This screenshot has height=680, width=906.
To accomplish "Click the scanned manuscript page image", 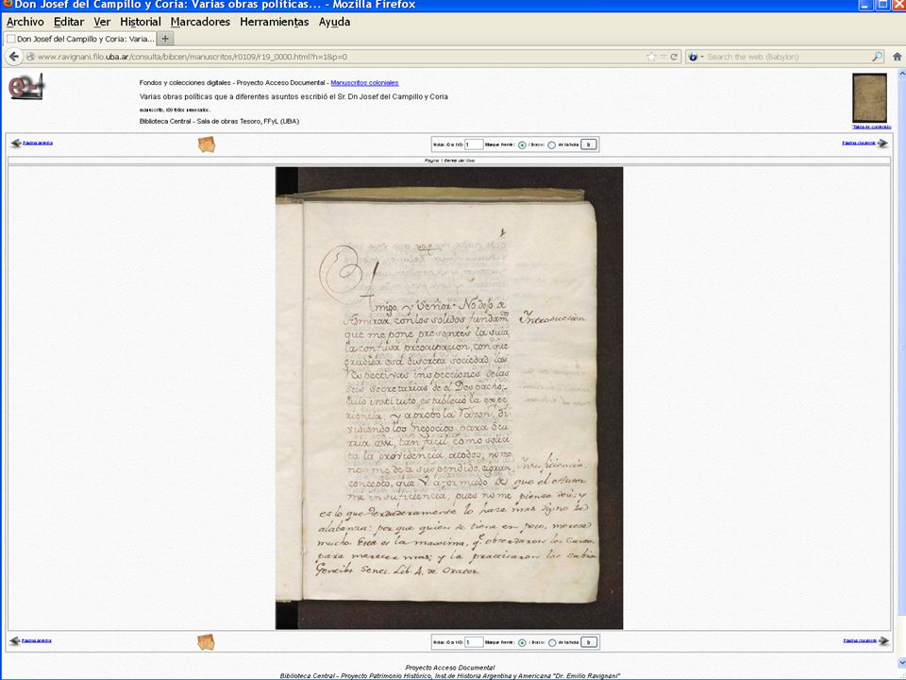I will pos(449,398).
